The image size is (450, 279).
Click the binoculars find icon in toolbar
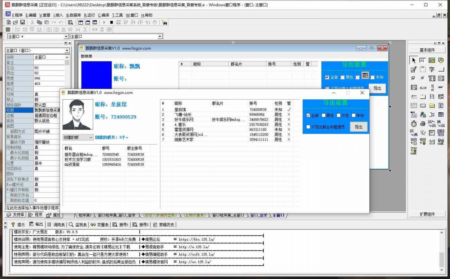[164, 22]
